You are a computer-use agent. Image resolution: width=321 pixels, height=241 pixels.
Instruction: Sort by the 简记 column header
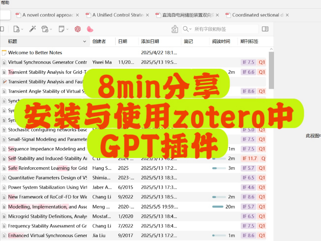195,42
